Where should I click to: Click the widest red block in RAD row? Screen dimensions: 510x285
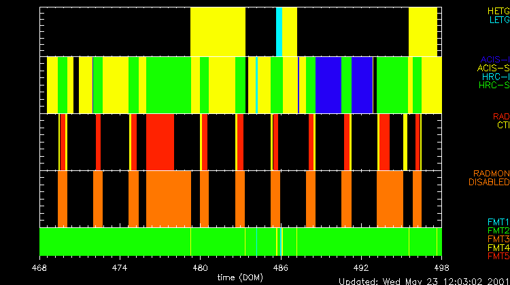point(160,142)
